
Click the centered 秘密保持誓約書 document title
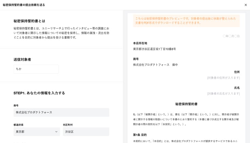coord(186,104)
